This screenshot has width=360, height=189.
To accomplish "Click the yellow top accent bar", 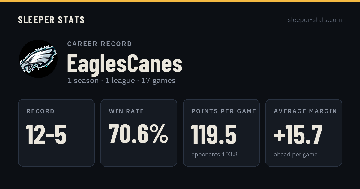I will [x=180, y=1].
